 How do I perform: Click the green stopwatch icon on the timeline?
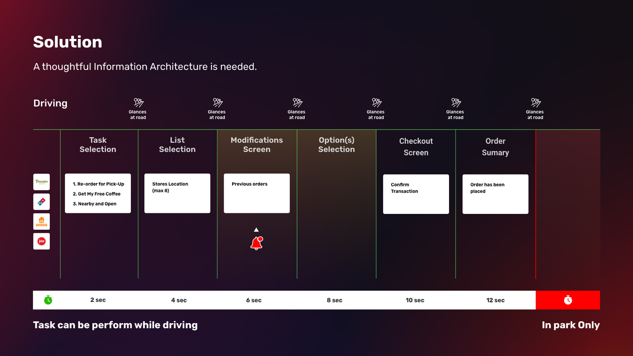48,300
